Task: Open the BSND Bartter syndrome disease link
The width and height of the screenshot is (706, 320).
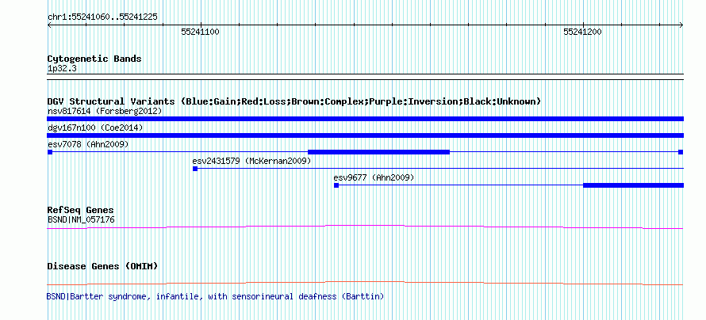Action: (215, 296)
